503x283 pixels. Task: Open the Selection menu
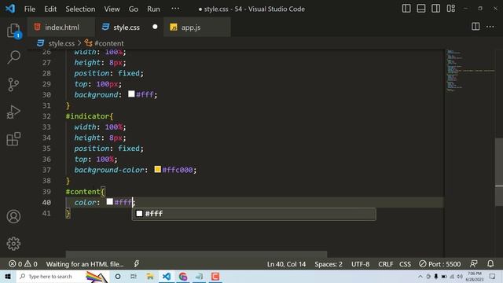(x=80, y=9)
